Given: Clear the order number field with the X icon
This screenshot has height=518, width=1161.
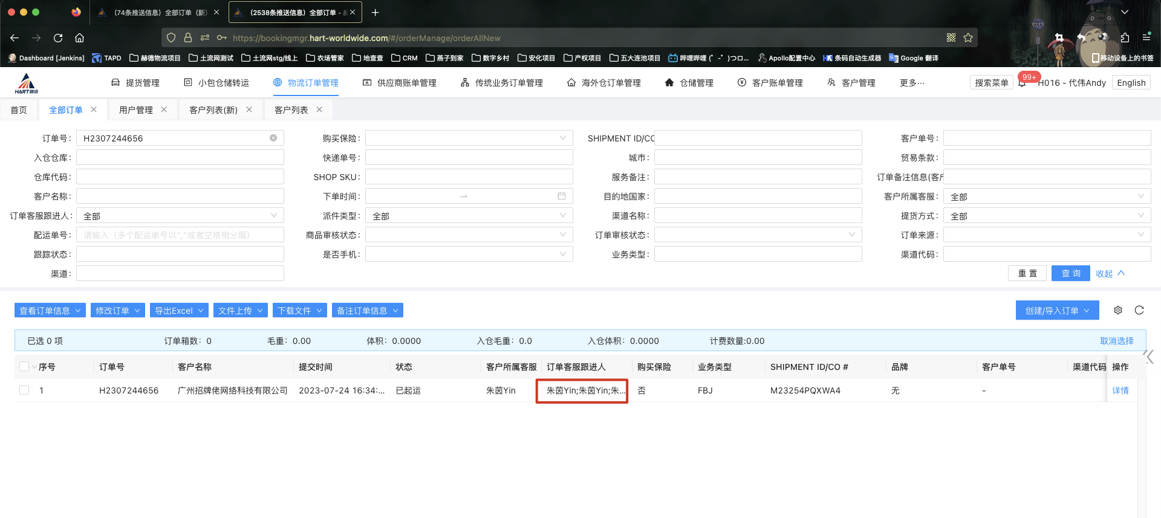Looking at the screenshot, I should click(x=273, y=138).
